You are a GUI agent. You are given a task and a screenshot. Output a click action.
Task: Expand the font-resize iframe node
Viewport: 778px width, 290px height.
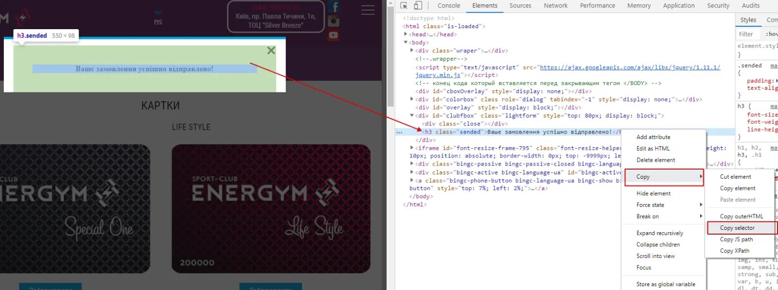pos(412,148)
